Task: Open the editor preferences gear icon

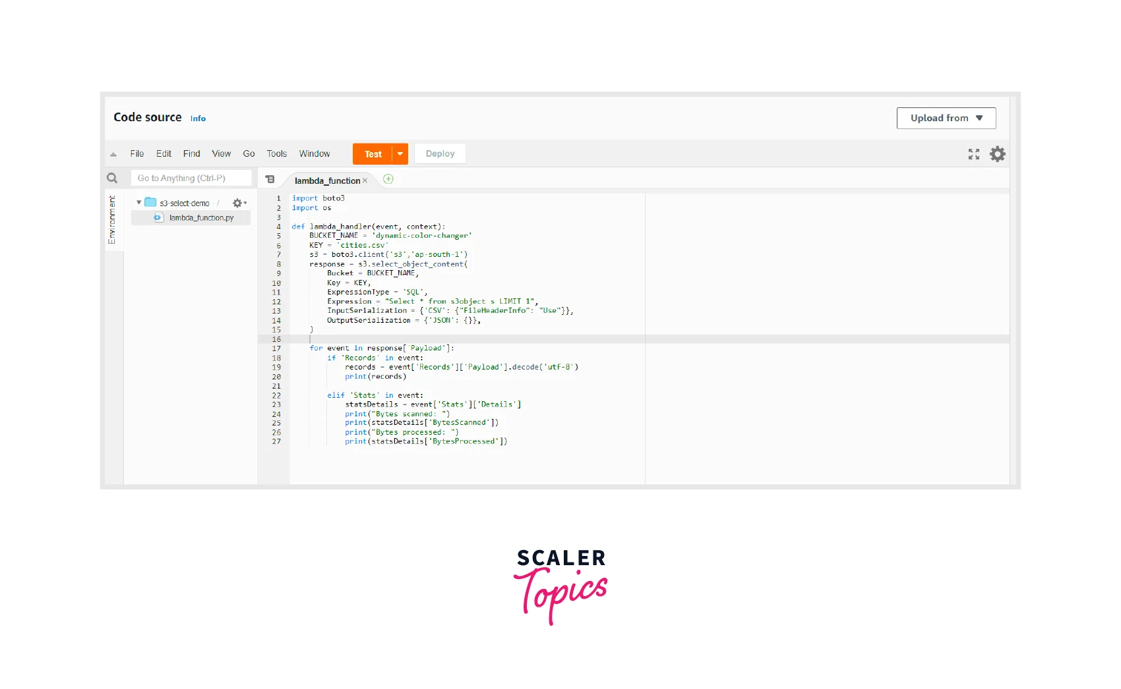Action: coord(997,154)
